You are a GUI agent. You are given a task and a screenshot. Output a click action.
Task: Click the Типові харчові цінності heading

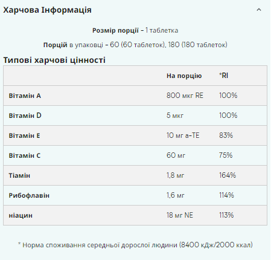coord(54,60)
